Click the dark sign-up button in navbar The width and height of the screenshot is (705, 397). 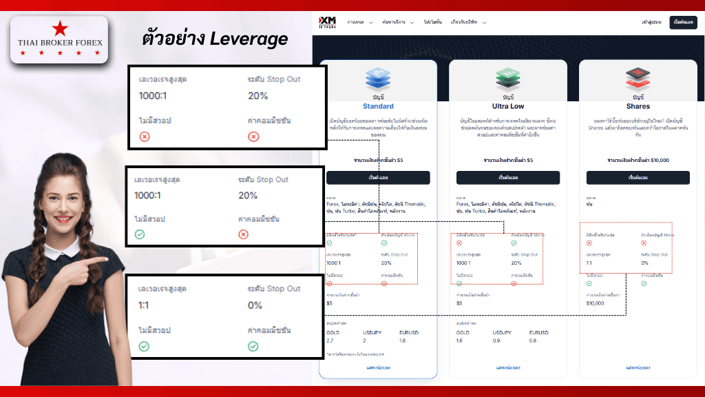pos(684,22)
